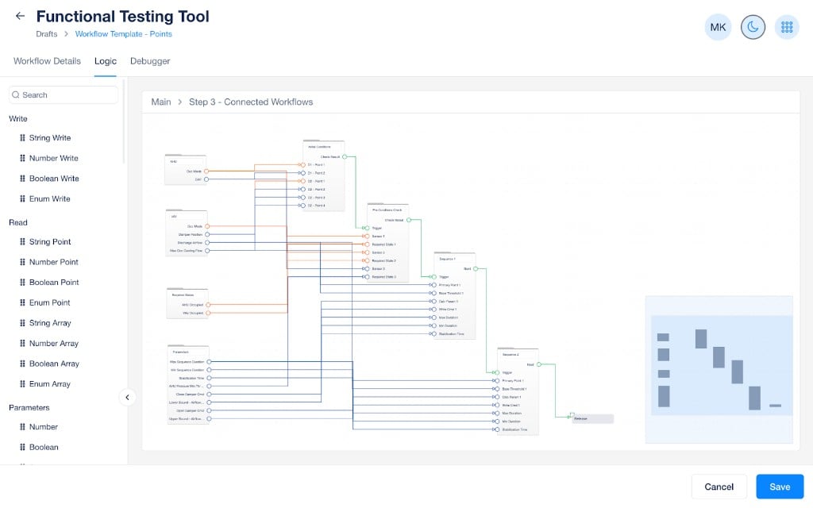
Task: Grab the drag handle for Enum Write
Action: pos(22,198)
